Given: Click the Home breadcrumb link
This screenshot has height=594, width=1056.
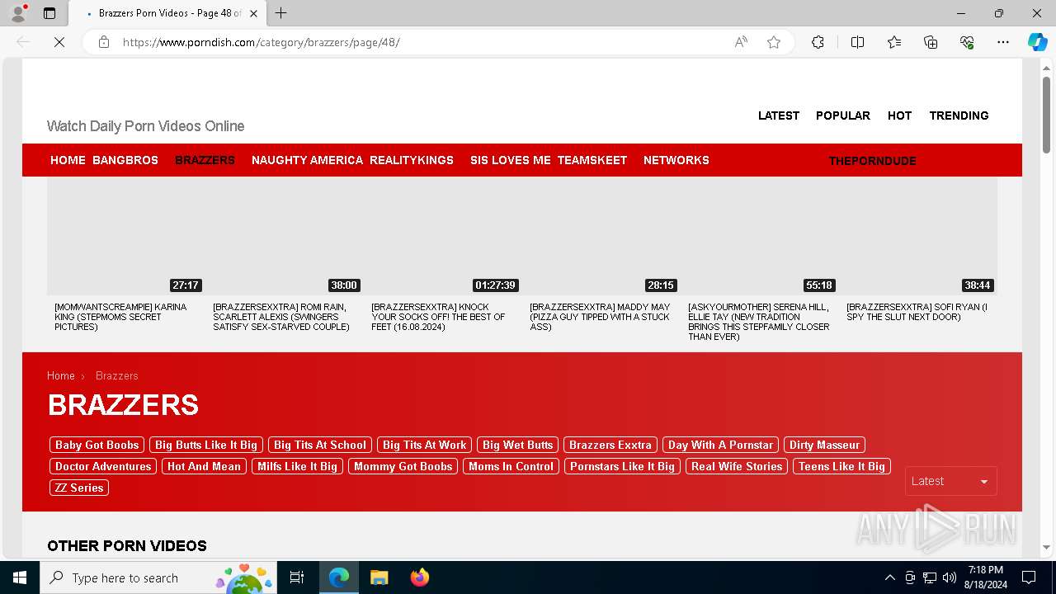Looking at the screenshot, I should [61, 375].
